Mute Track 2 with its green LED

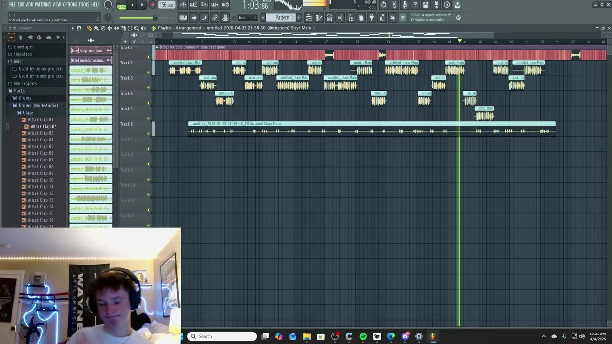click(x=148, y=73)
